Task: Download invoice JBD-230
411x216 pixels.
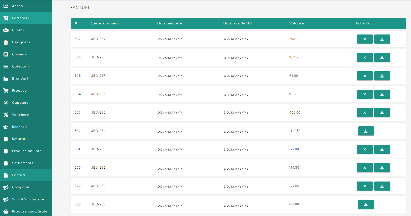Action: pyautogui.click(x=366, y=204)
